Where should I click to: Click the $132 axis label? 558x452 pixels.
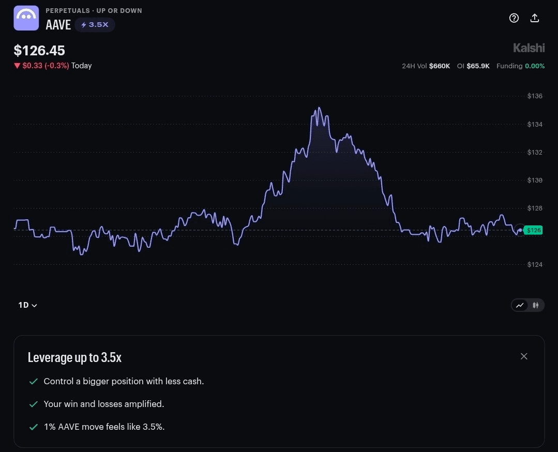[535, 153]
